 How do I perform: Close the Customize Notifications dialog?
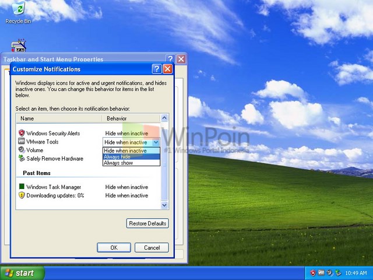[x=167, y=69]
